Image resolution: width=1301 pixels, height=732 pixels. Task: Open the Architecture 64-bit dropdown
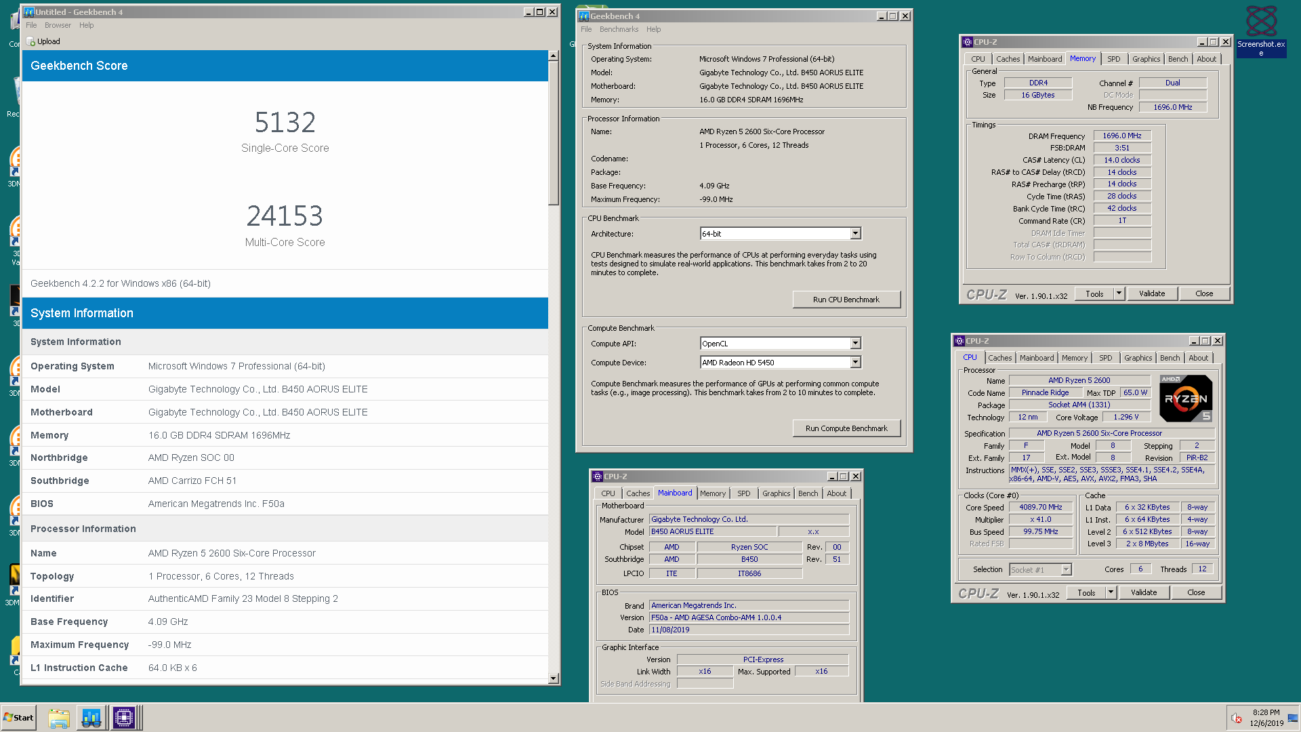[x=855, y=234]
